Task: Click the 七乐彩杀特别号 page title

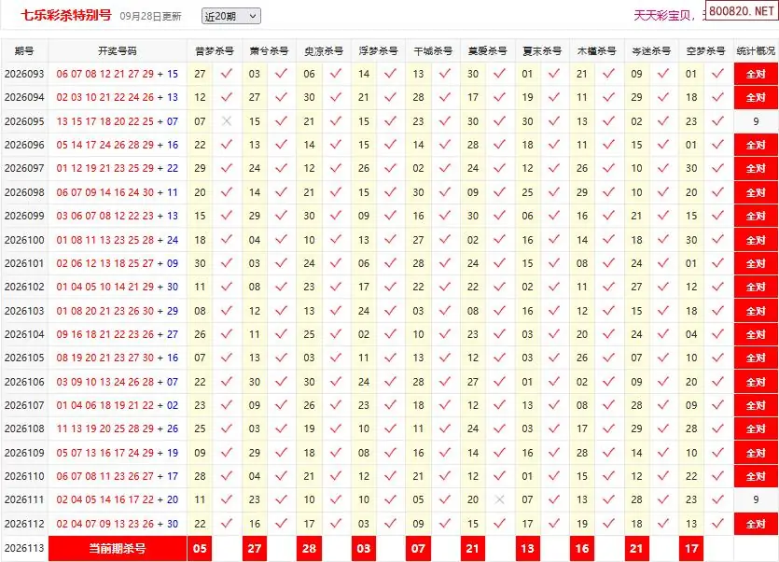Action: (66, 16)
